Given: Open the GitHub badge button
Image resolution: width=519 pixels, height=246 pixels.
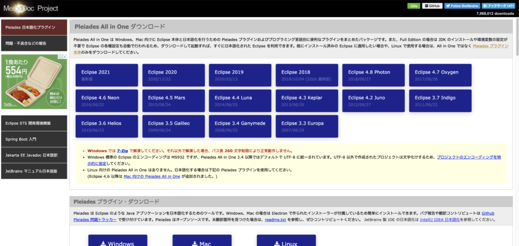Looking at the screenshot, I should point(432,6).
